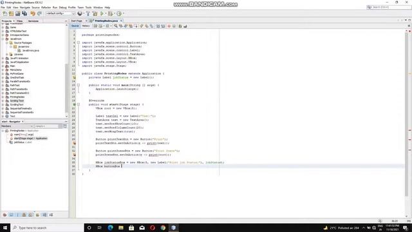The width and height of the screenshot is (412, 232).
Task: Click the Stop Macro Recording editor icon
Action: [174, 26]
